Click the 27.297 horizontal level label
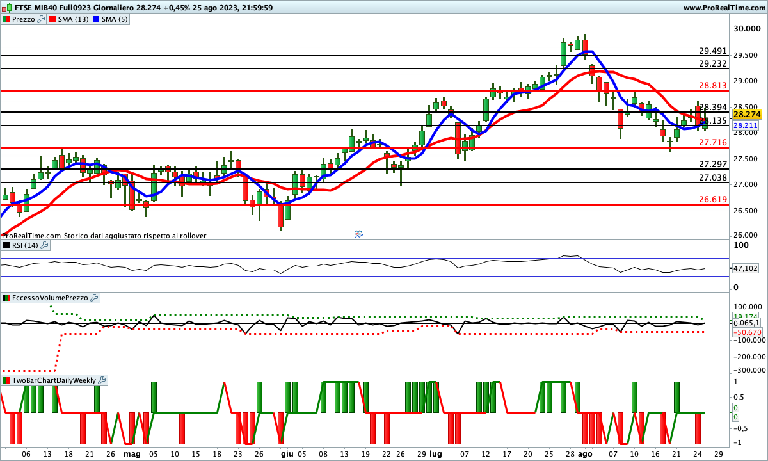Image resolution: width=768 pixels, height=461 pixels. 712,165
